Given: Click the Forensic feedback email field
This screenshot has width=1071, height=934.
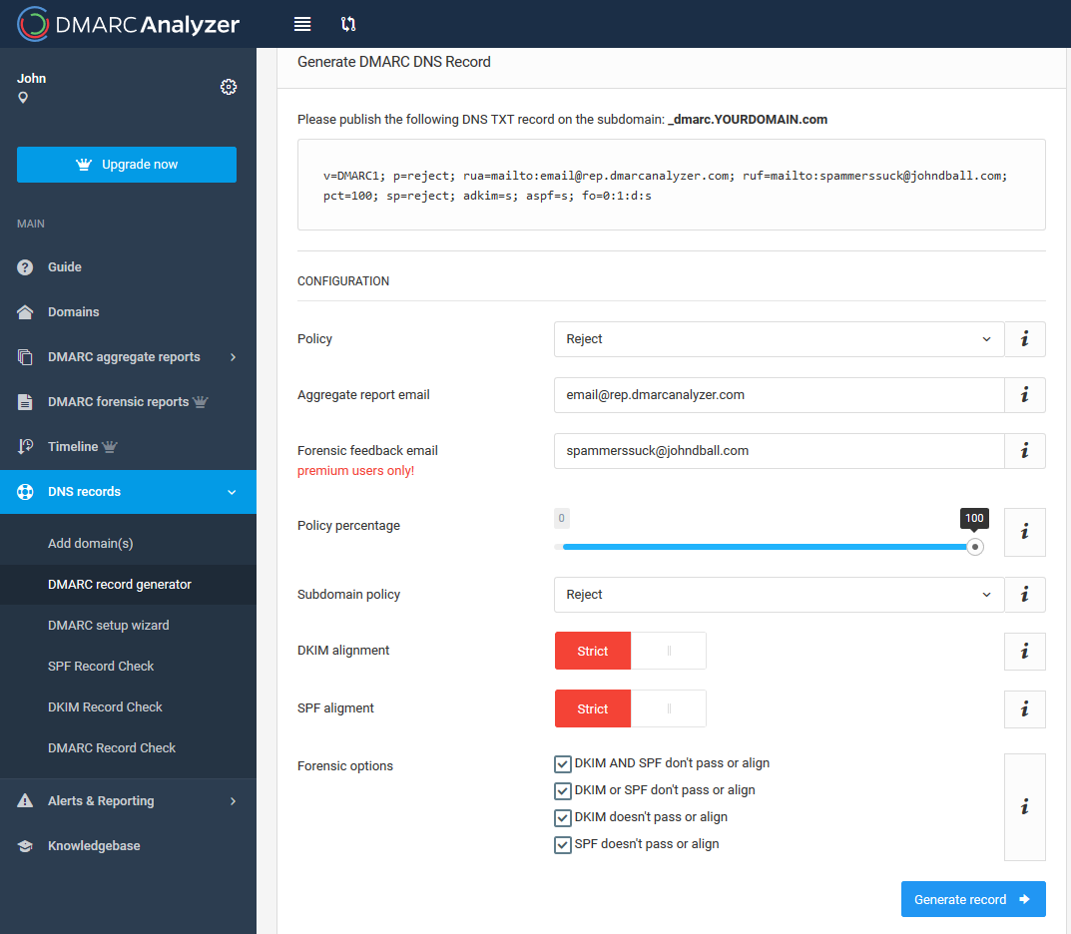Looking at the screenshot, I should click(x=779, y=451).
